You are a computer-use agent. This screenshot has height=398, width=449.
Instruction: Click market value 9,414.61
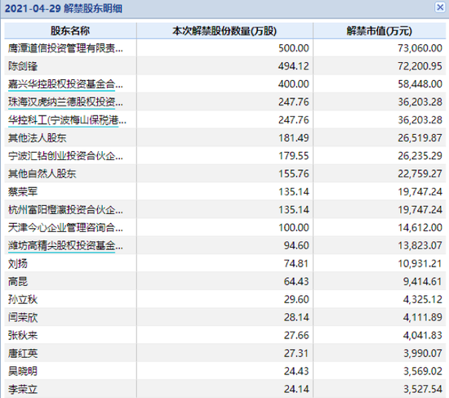click(x=423, y=282)
